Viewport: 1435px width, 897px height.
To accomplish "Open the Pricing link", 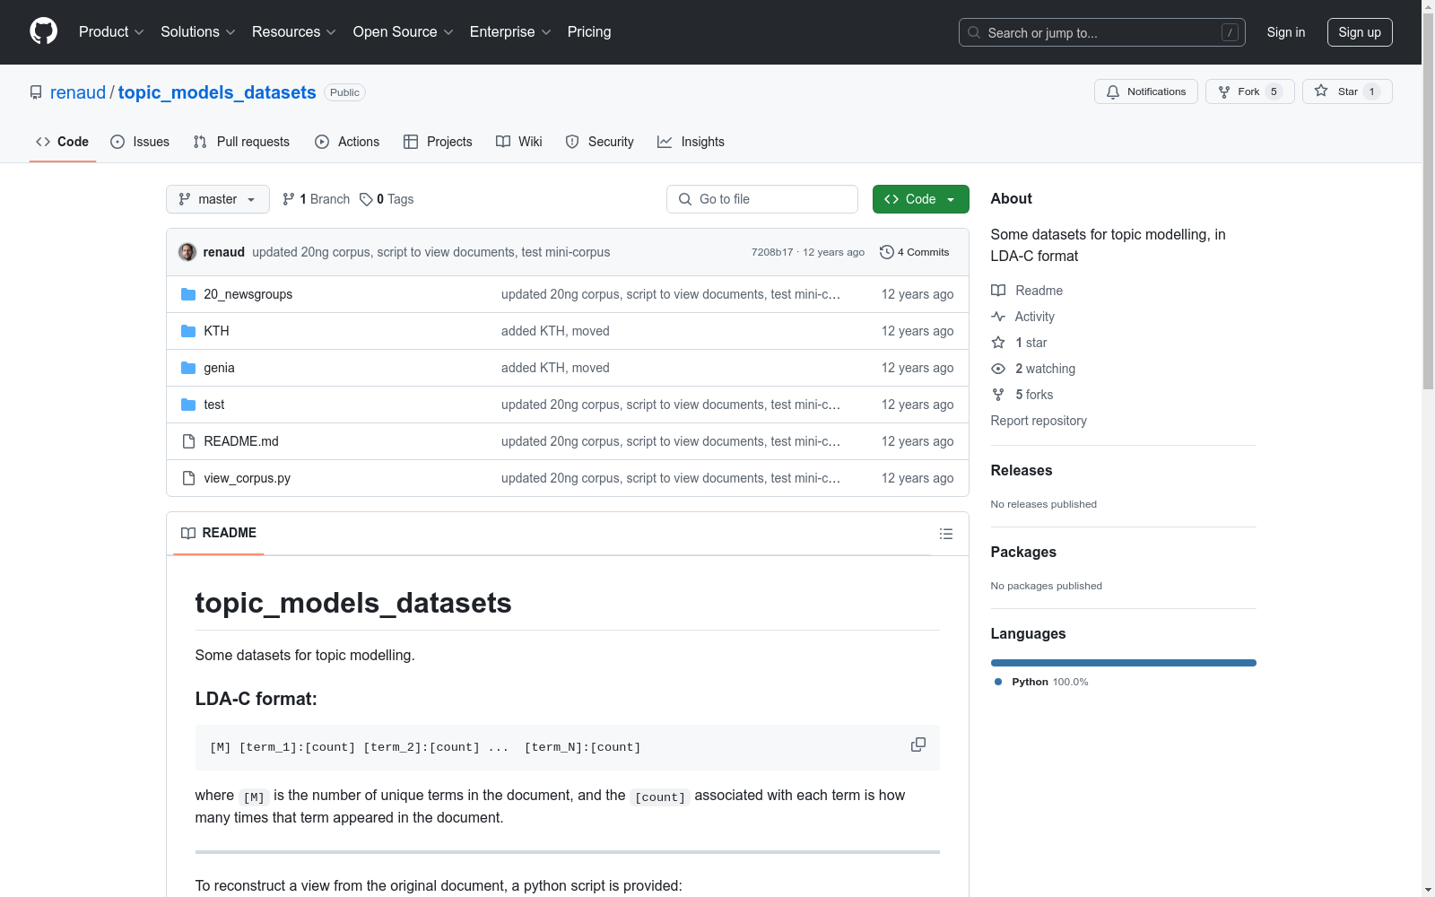I will pyautogui.click(x=589, y=32).
